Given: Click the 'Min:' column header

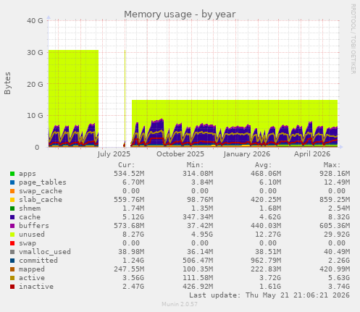Looking at the screenshot, I should (x=195, y=165).
